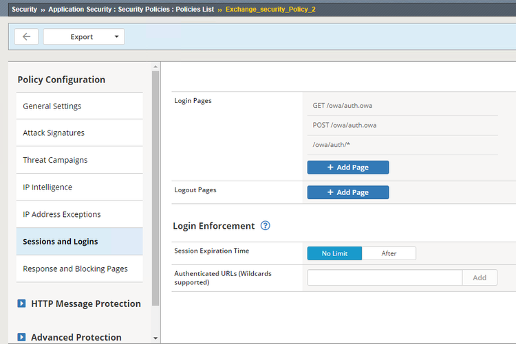Viewport: 516px width, 344px height.
Task: Click sidebar scrollbar down arrow
Action: (x=155, y=339)
